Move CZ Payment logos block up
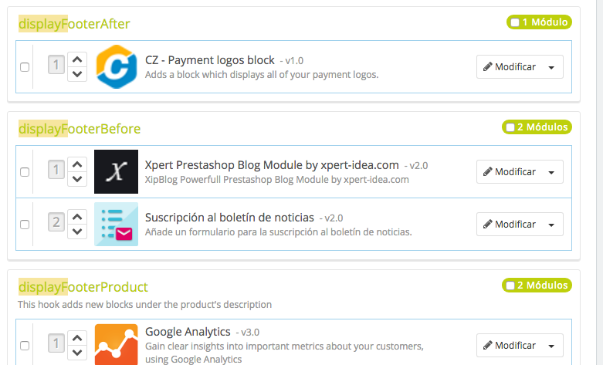Screen dimensions: 603x365 (76, 59)
